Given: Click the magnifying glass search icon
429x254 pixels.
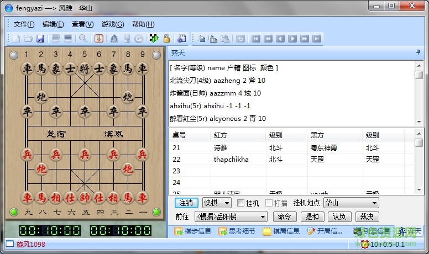Looking at the screenshot, I should (x=83, y=39).
